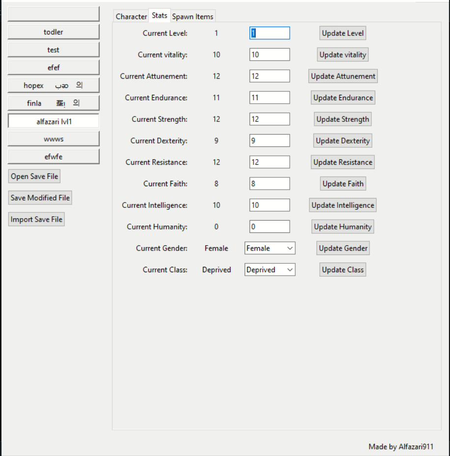Image resolution: width=450 pixels, height=456 pixels.
Task: Click Update Level button
Action: coord(343,33)
